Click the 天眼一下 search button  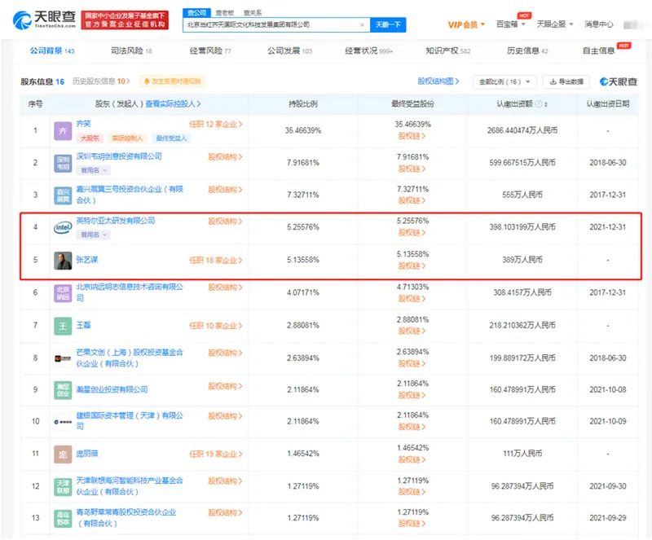(390, 25)
